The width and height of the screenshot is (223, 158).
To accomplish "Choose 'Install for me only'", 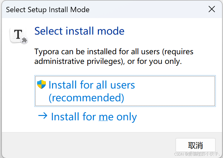I will click(x=94, y=117).
